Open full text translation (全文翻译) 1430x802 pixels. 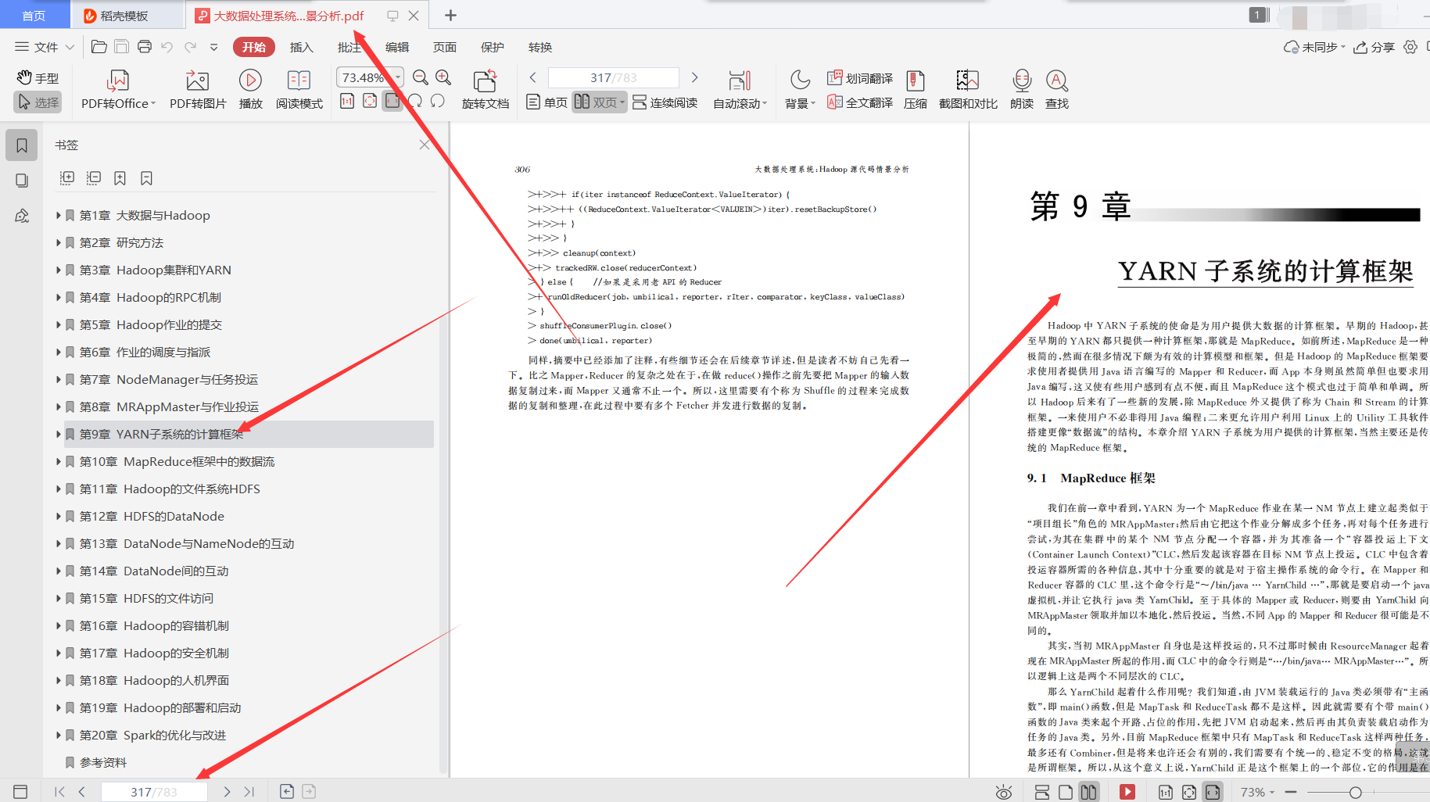(x=860, y=102)
